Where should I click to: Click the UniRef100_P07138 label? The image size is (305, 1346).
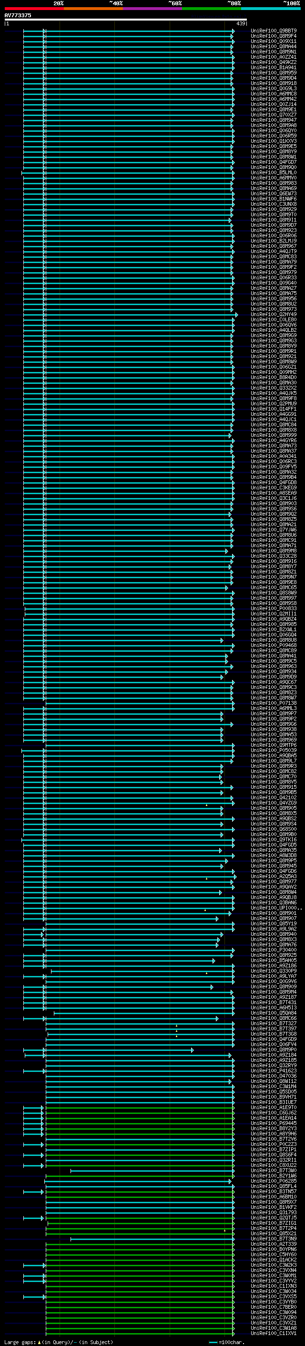pyautogui.click(x=274, y=703)
